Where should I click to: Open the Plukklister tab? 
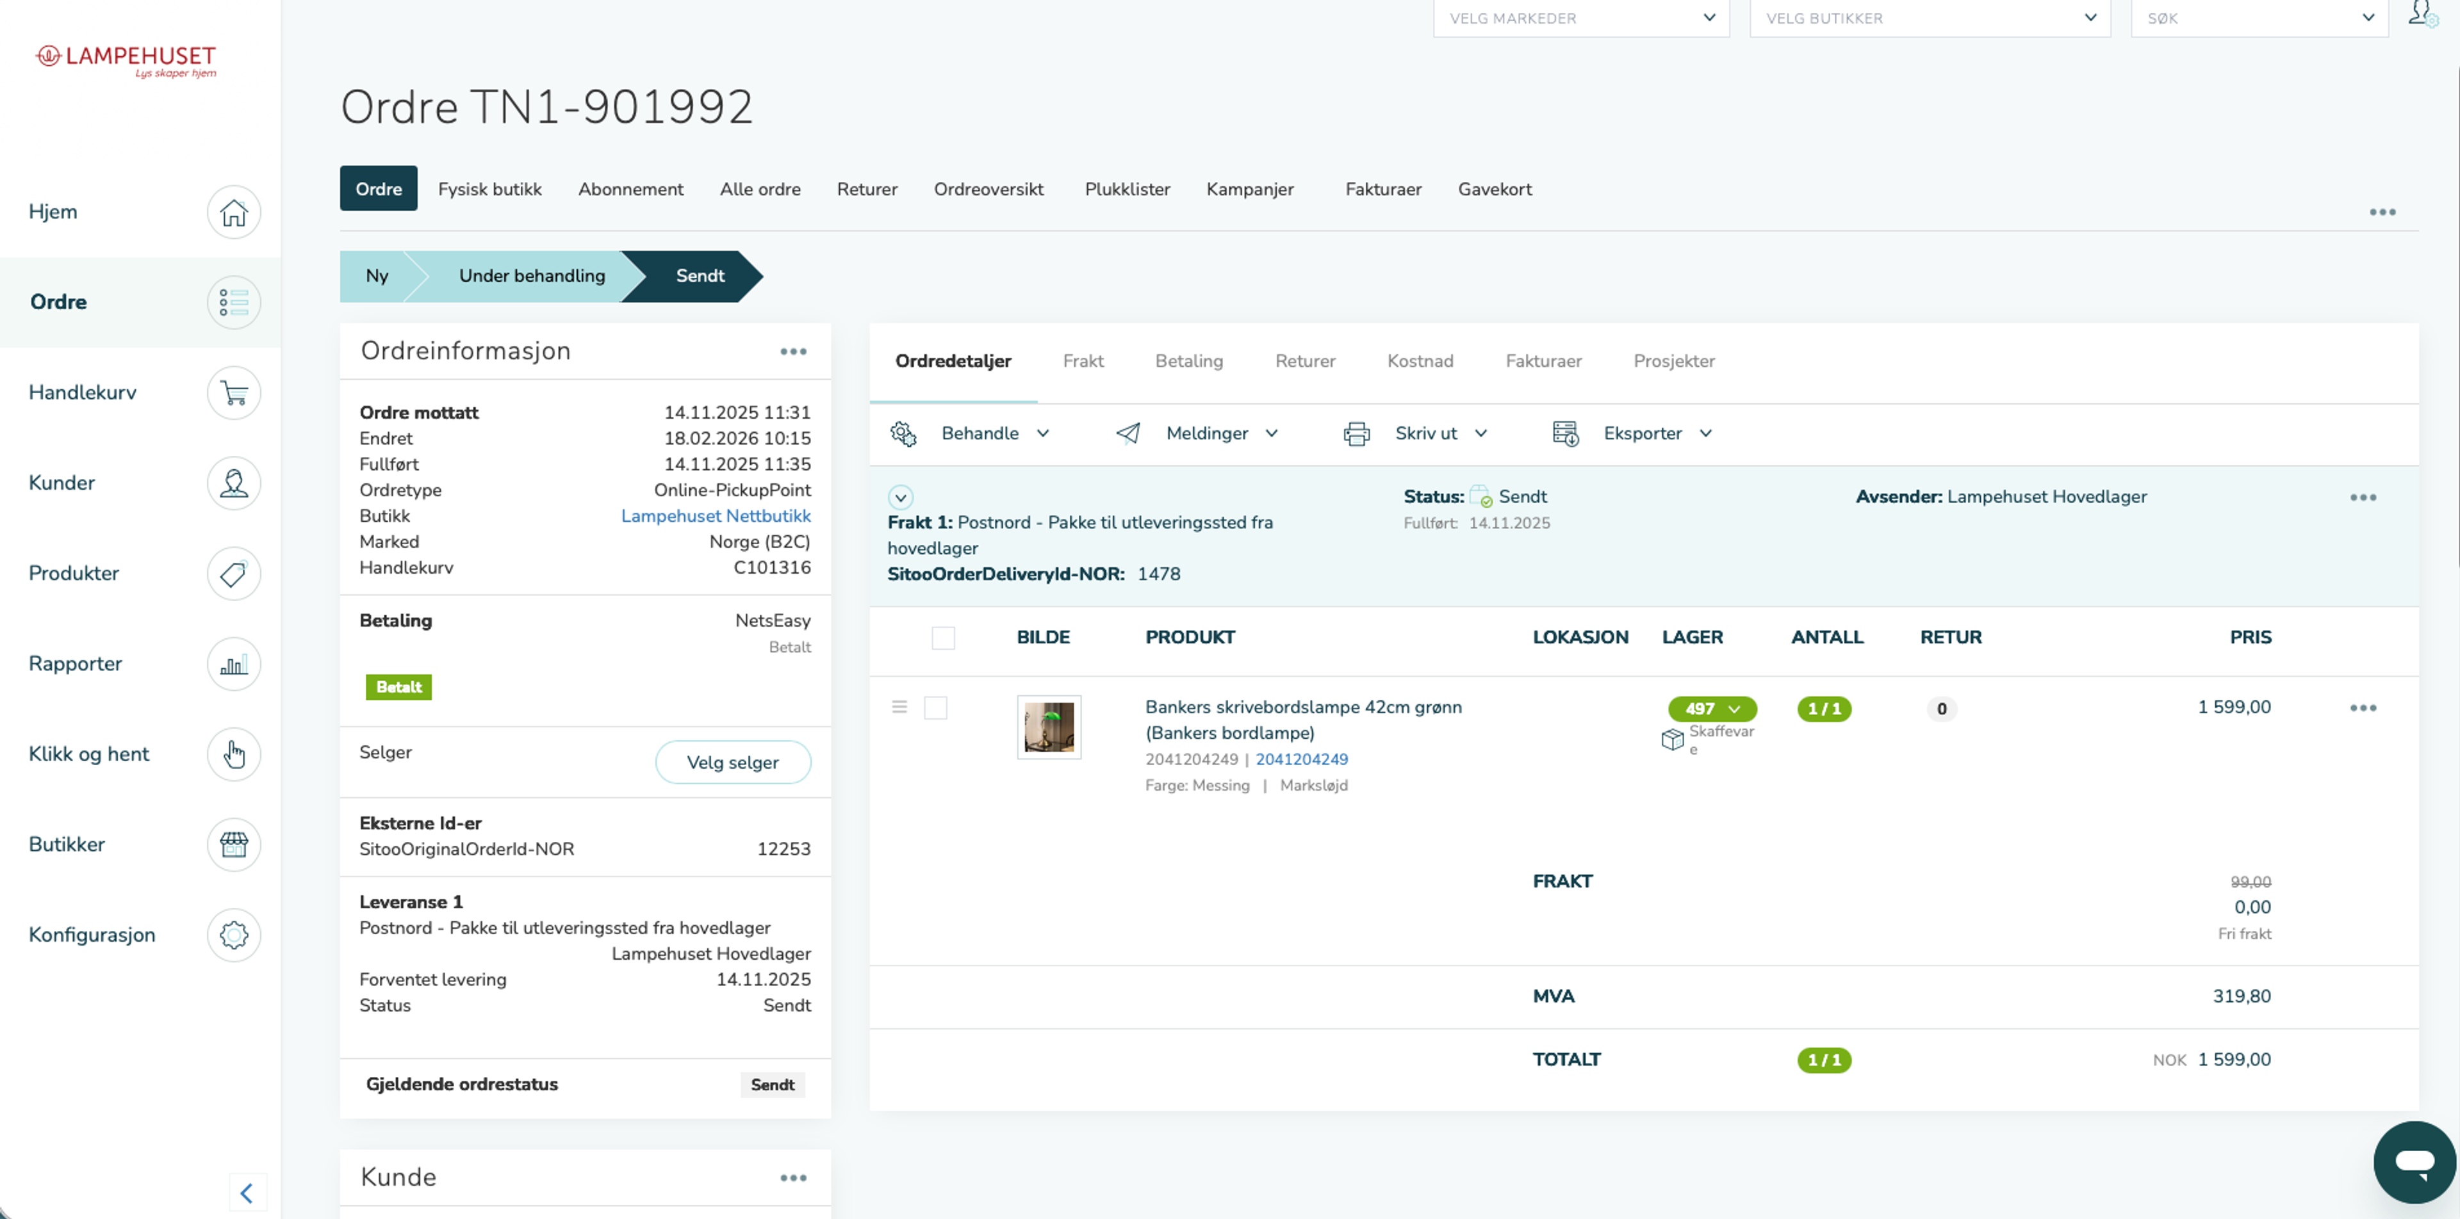click(1127, 189)
